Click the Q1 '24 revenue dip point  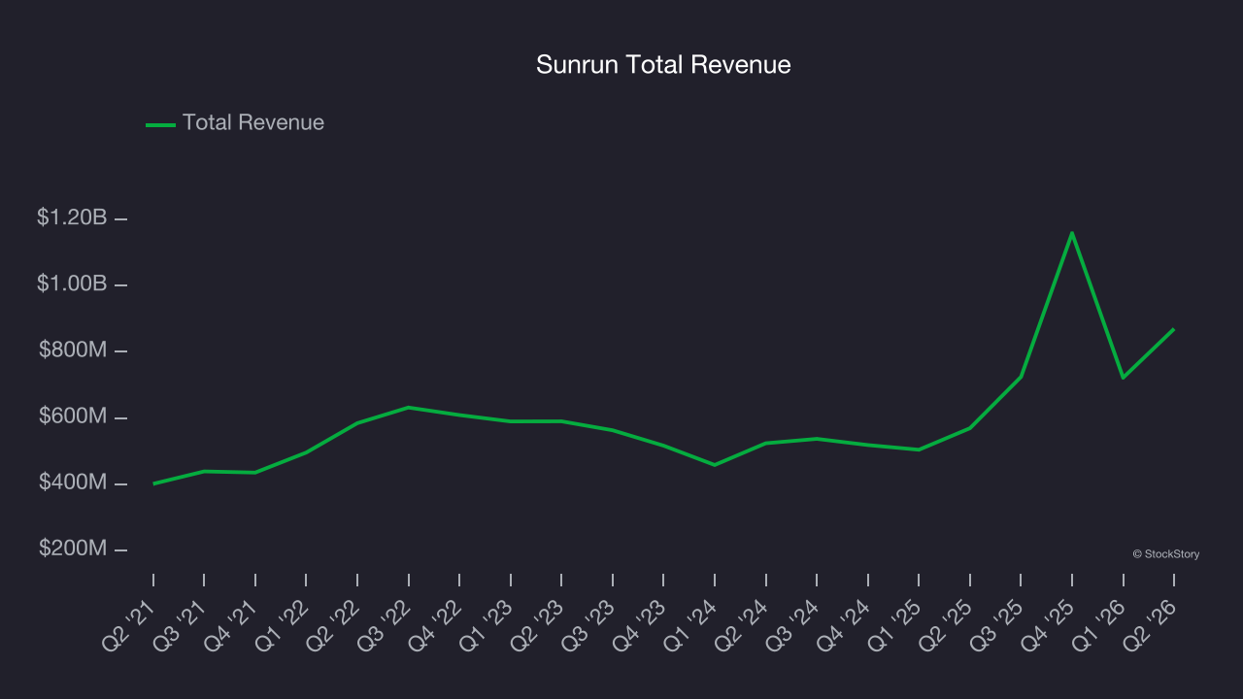(x=715, y=465)
